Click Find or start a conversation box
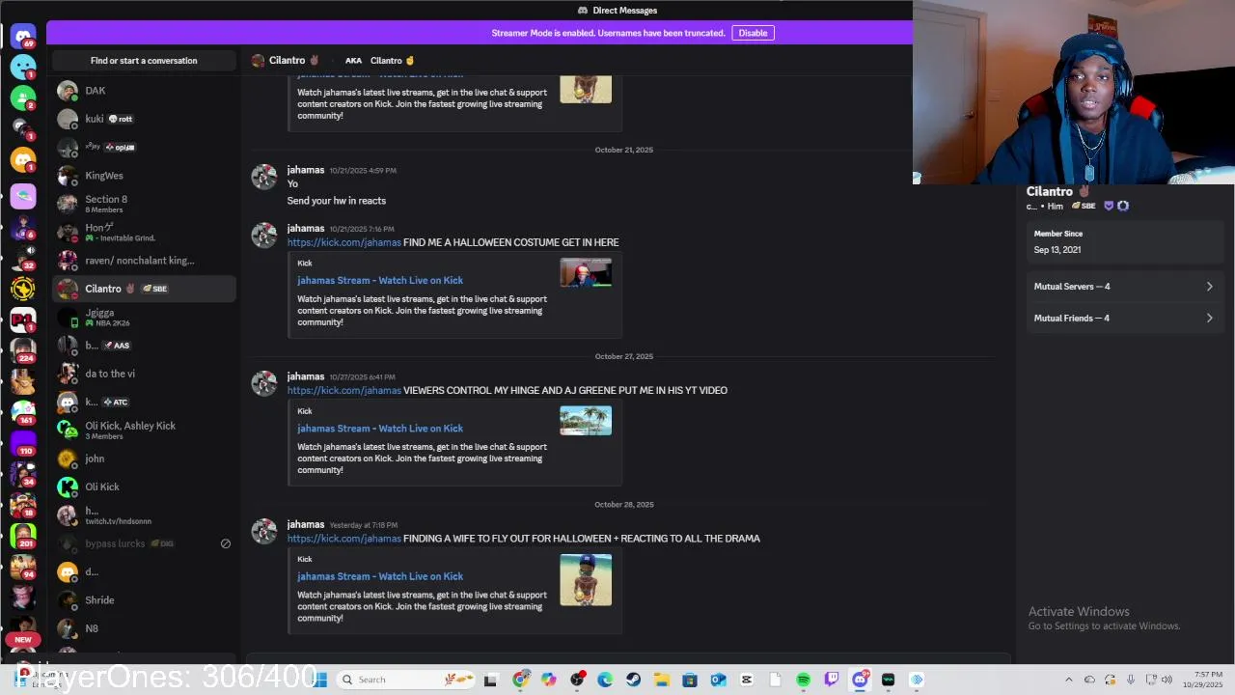 click(x=144, y=61)
